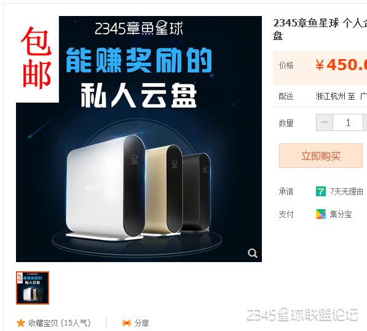Click the main product image of cloud drives
367x331 pixels.
[x=139, y=139]
